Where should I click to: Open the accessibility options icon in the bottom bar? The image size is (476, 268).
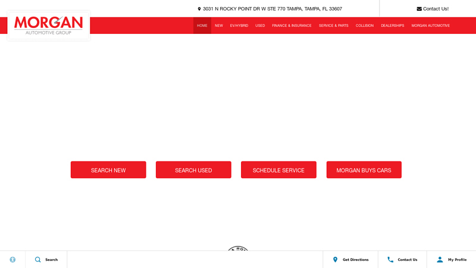click(12, 260)
